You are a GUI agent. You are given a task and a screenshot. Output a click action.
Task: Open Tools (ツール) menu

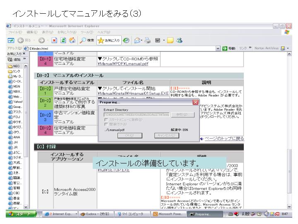tap(87, 32)
